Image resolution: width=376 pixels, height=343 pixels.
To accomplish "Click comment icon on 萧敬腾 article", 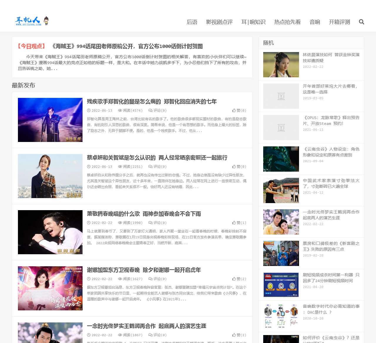I will click(x=150, y=223).
